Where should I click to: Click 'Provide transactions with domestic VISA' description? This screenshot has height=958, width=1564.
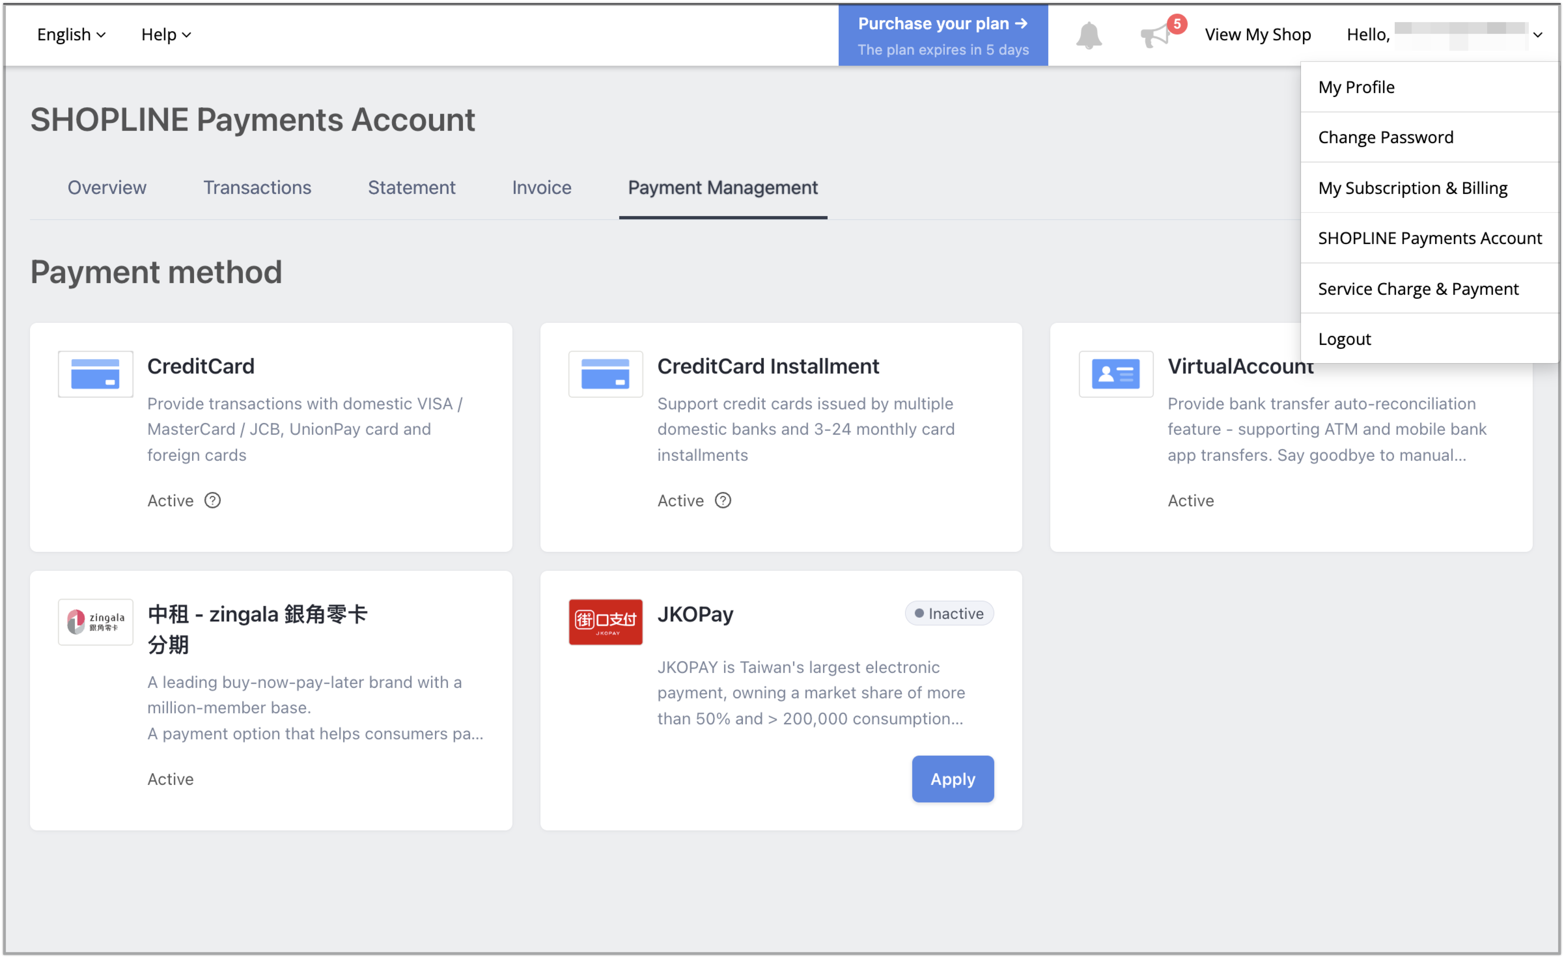[305, 429]
